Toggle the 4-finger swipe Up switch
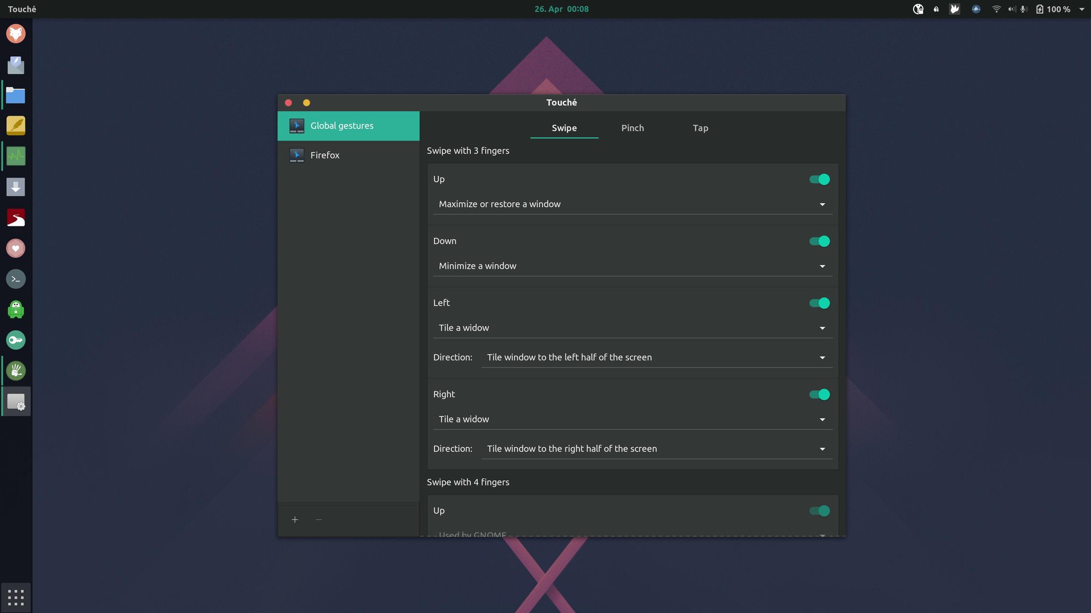Screen dimensions: 1091x613 pos(819,511)
